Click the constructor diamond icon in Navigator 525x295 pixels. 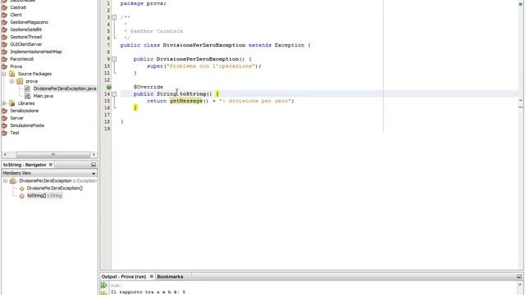22,188
